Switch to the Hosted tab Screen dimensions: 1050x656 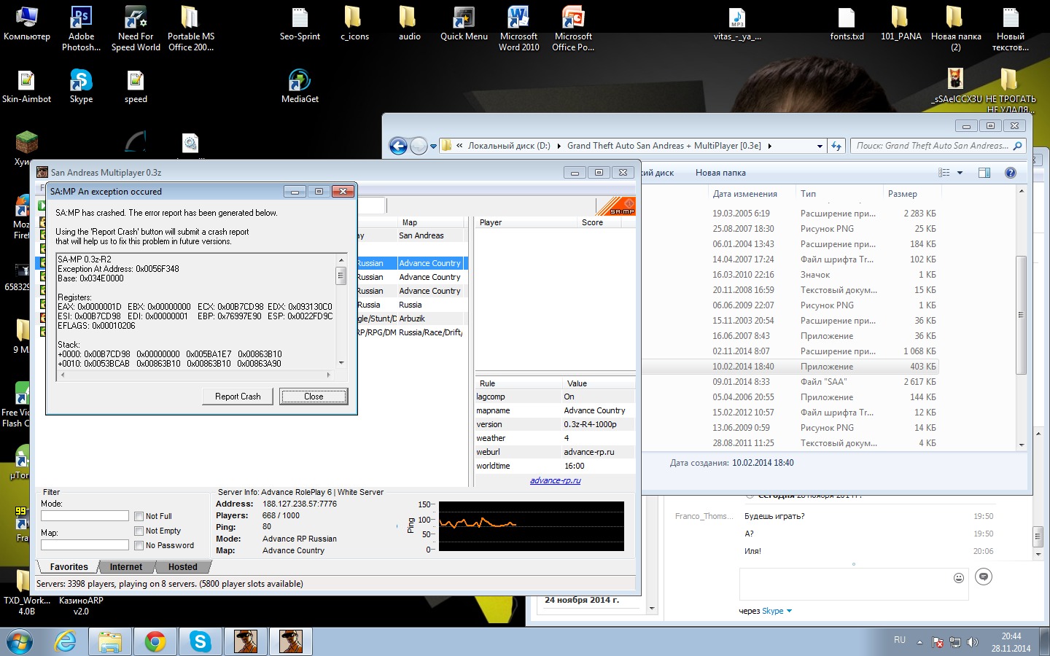[182, 567]
